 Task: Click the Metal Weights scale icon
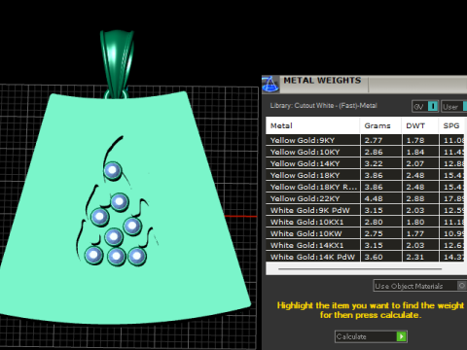click(270, 85)
